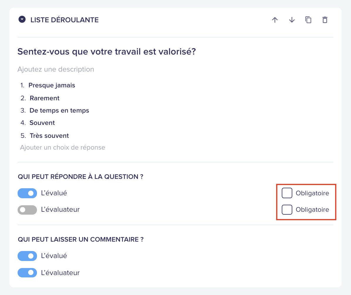Click the Ajoutez une description field

point(56,69)
